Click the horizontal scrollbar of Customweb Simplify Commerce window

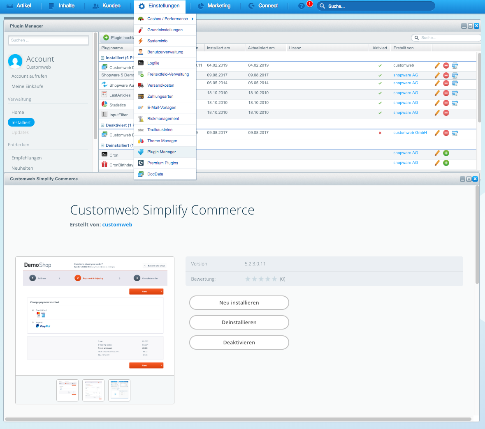(238, 419)
